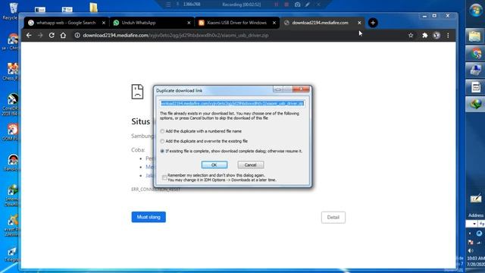
Task: Open the yellow folder on desktop
Action: [x=94, y=8]
